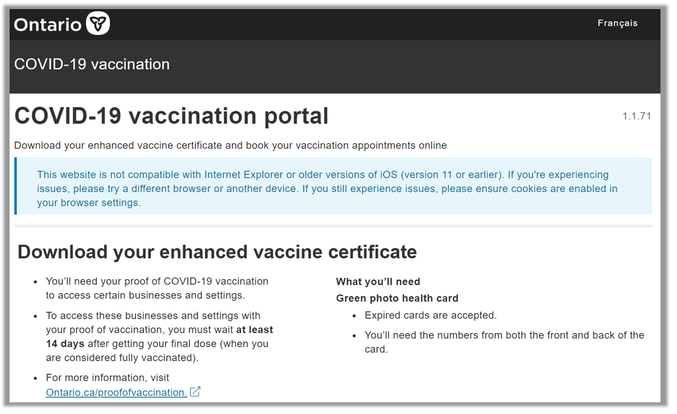The width and height of the screenshot is (677, 414).
Task: Switch language to Français
Action: [617, 23]
